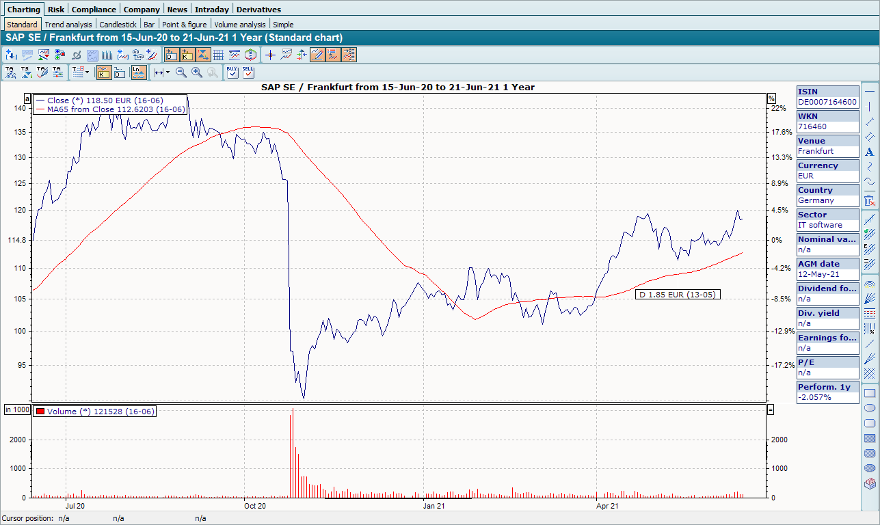Click the delete drawings trash icon
The height and width of the screenshot is (525, 880).
(x=869, y=200)
